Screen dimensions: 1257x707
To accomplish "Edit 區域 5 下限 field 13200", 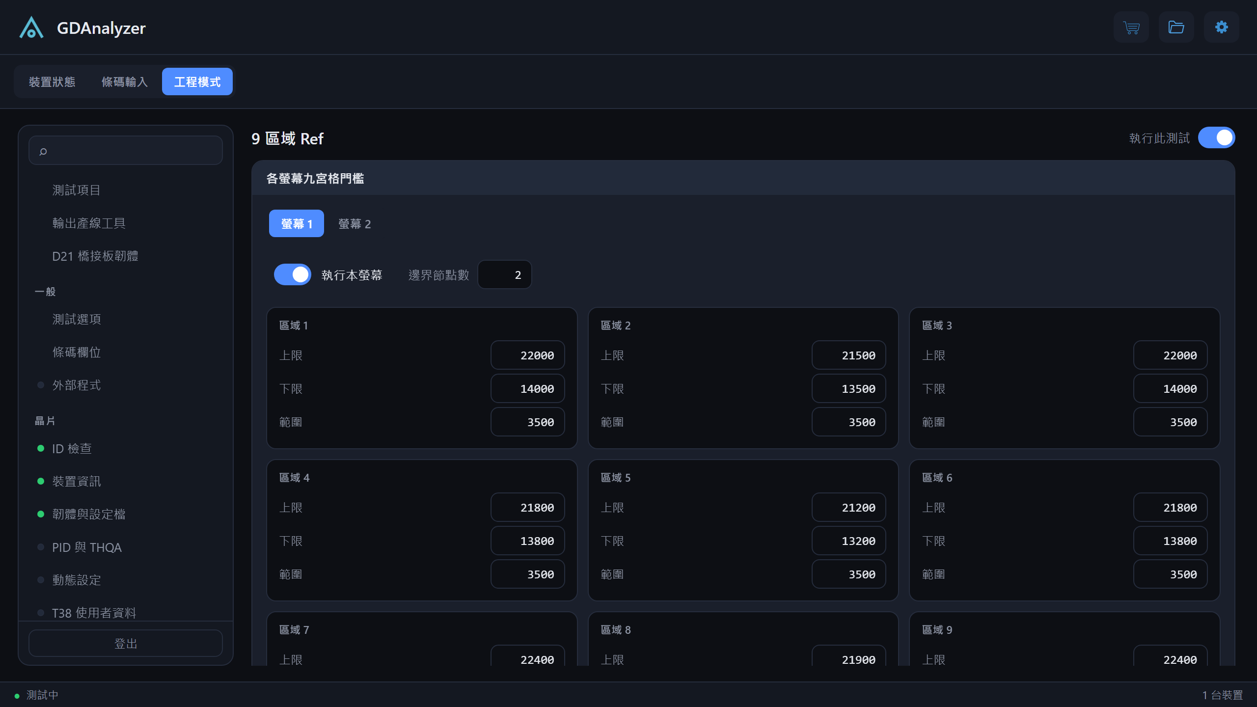I will click(x=849, y=541).
